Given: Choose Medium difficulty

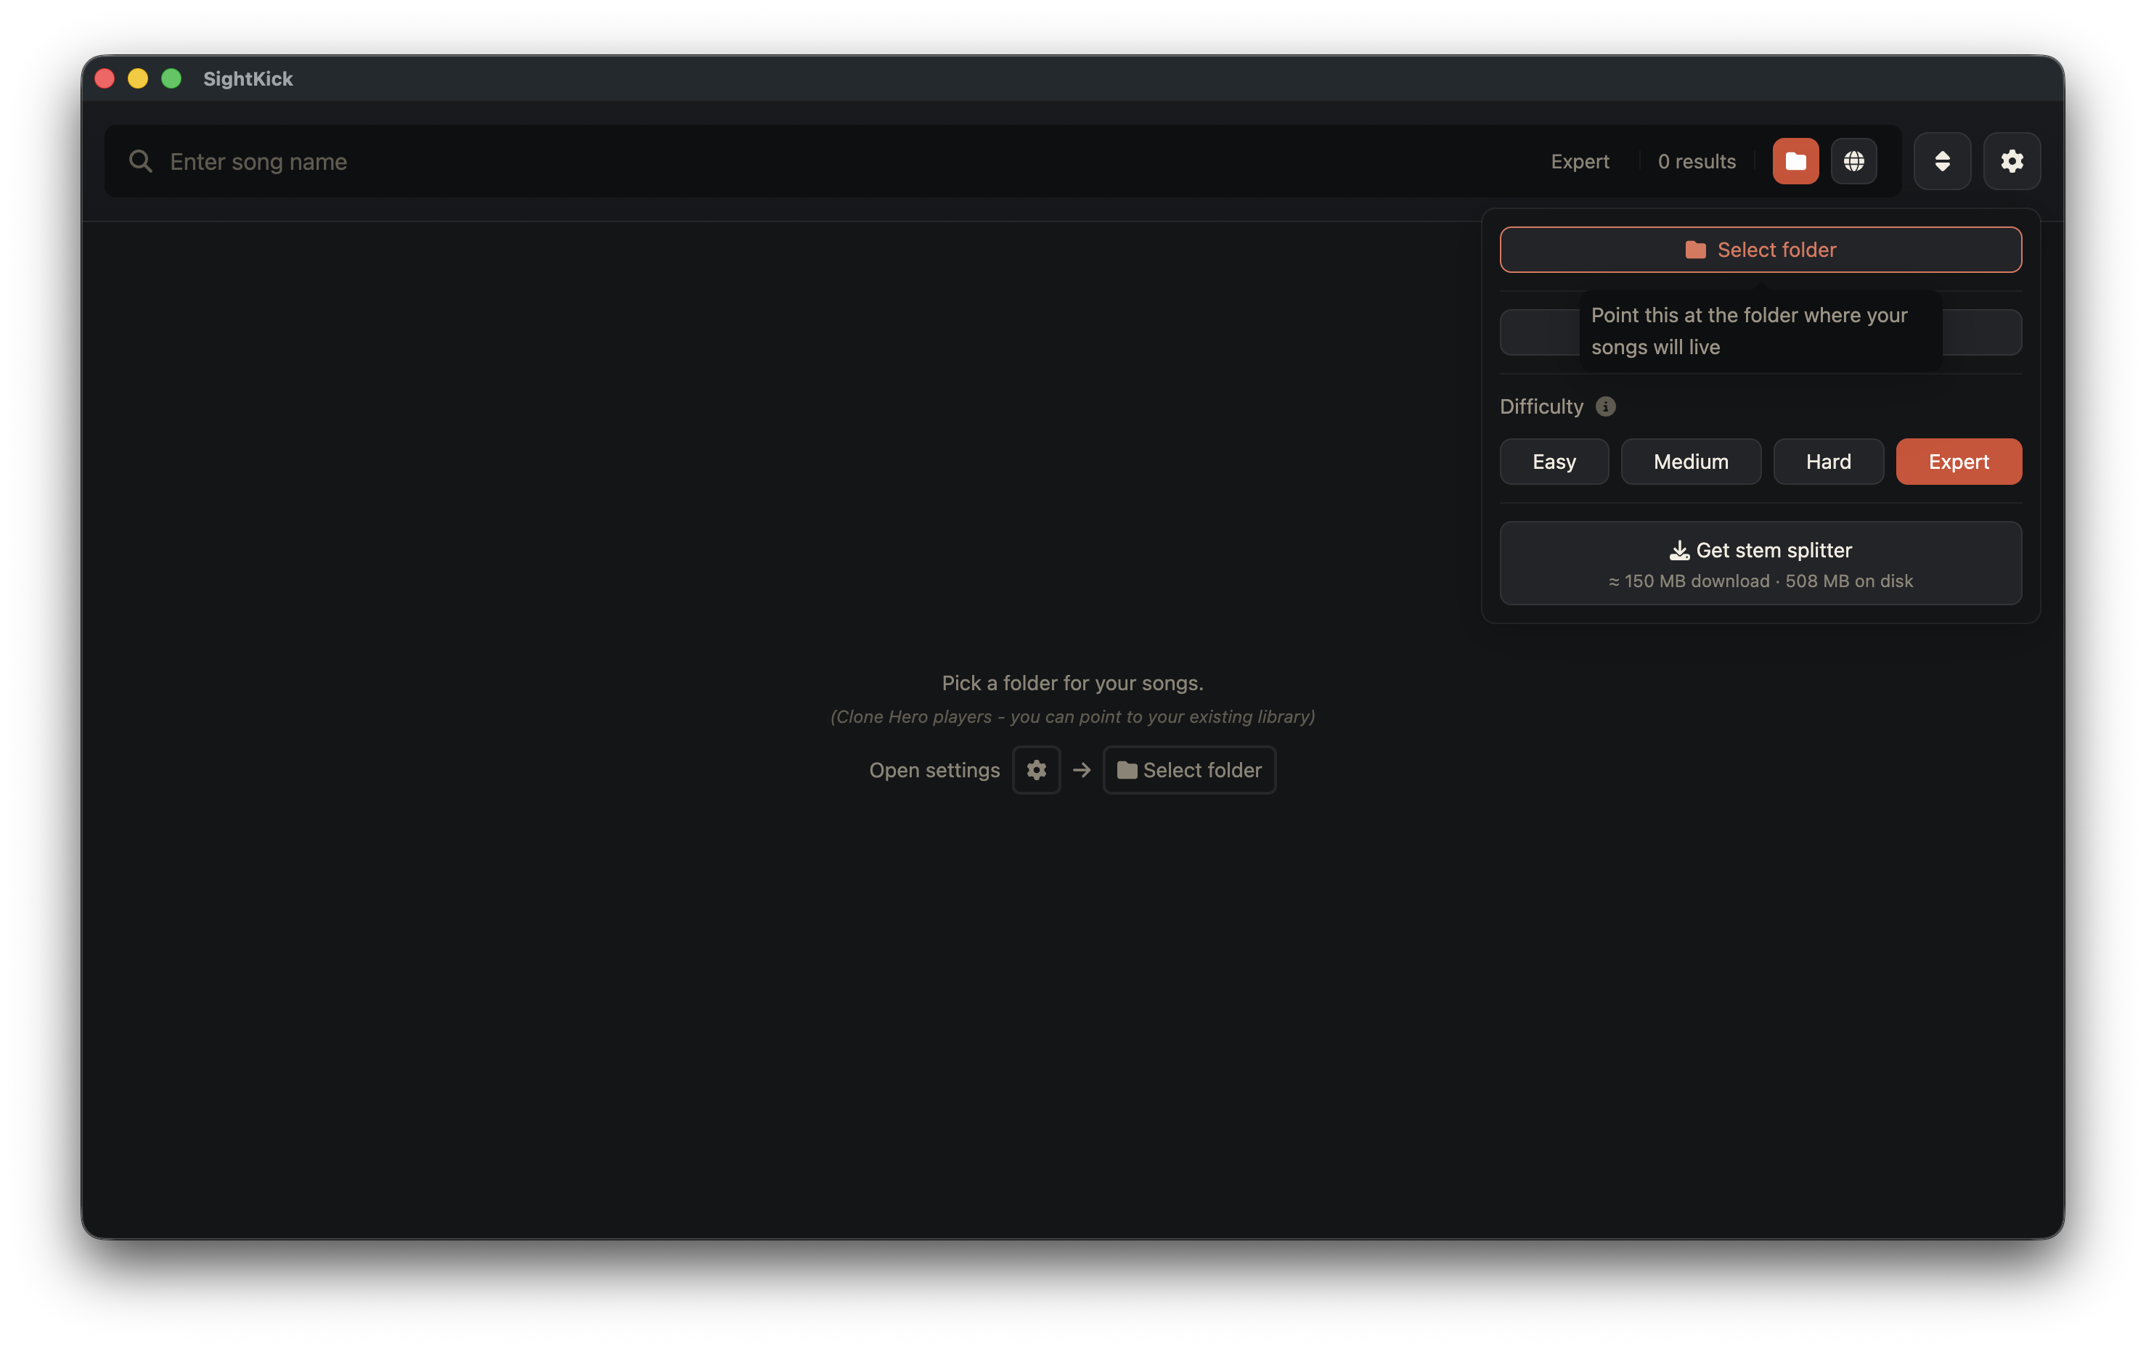Looking at the screenshot, I should [1691, 462].
